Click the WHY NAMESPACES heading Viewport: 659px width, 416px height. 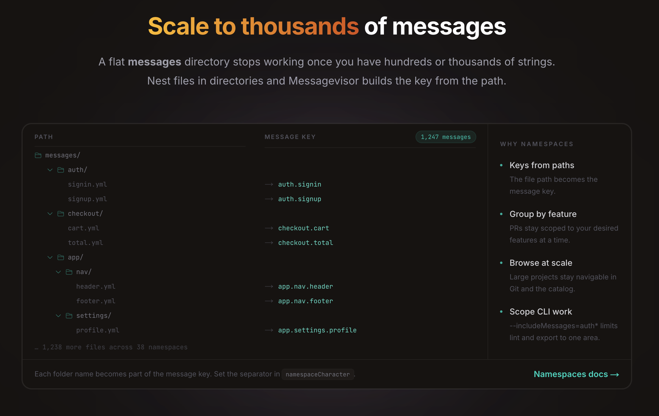click(x=537, y=144)
